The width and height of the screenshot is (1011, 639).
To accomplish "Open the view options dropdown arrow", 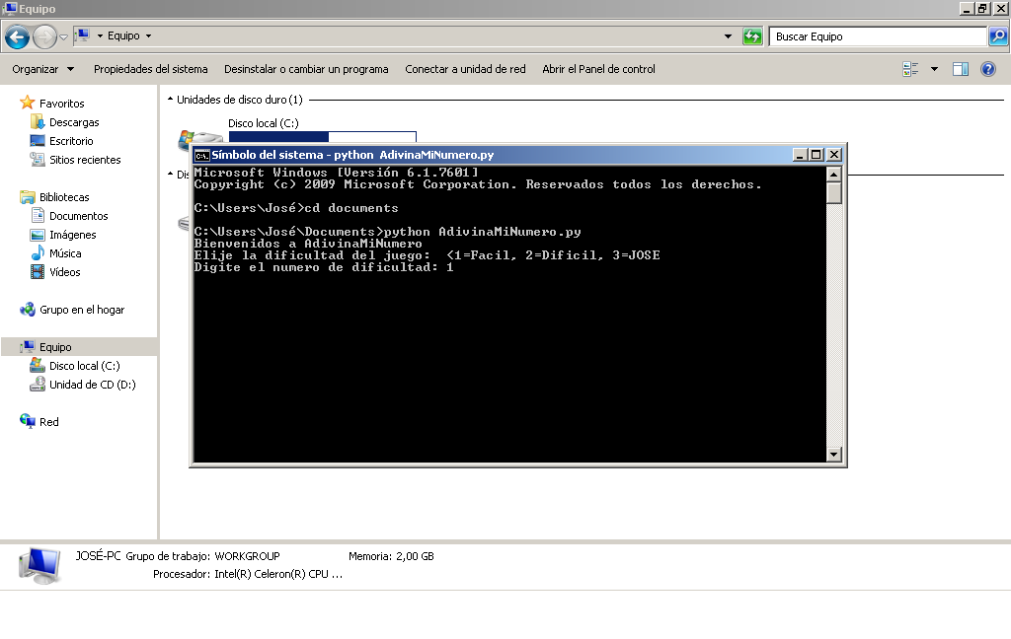I will 934,69.
